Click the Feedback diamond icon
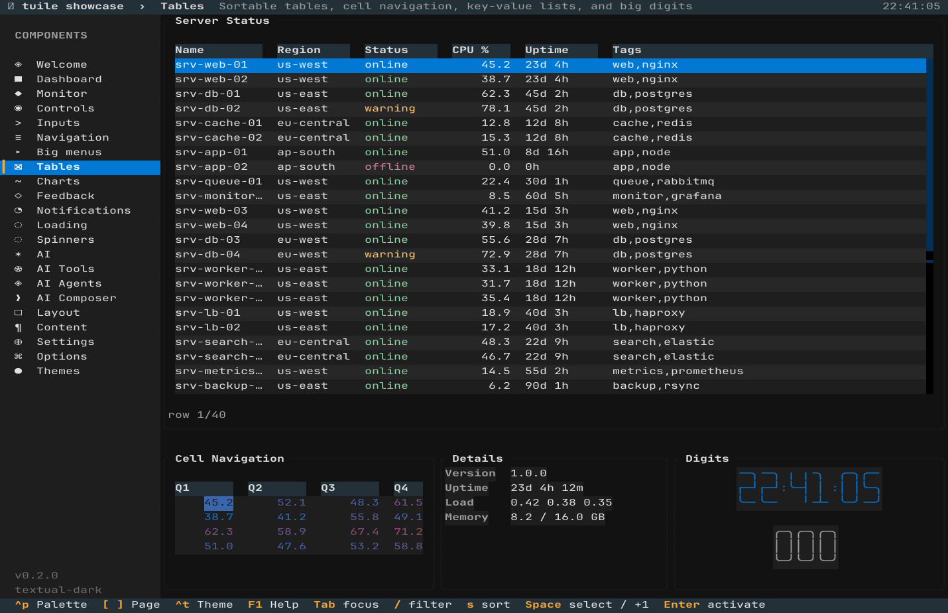 click(18, 196)
